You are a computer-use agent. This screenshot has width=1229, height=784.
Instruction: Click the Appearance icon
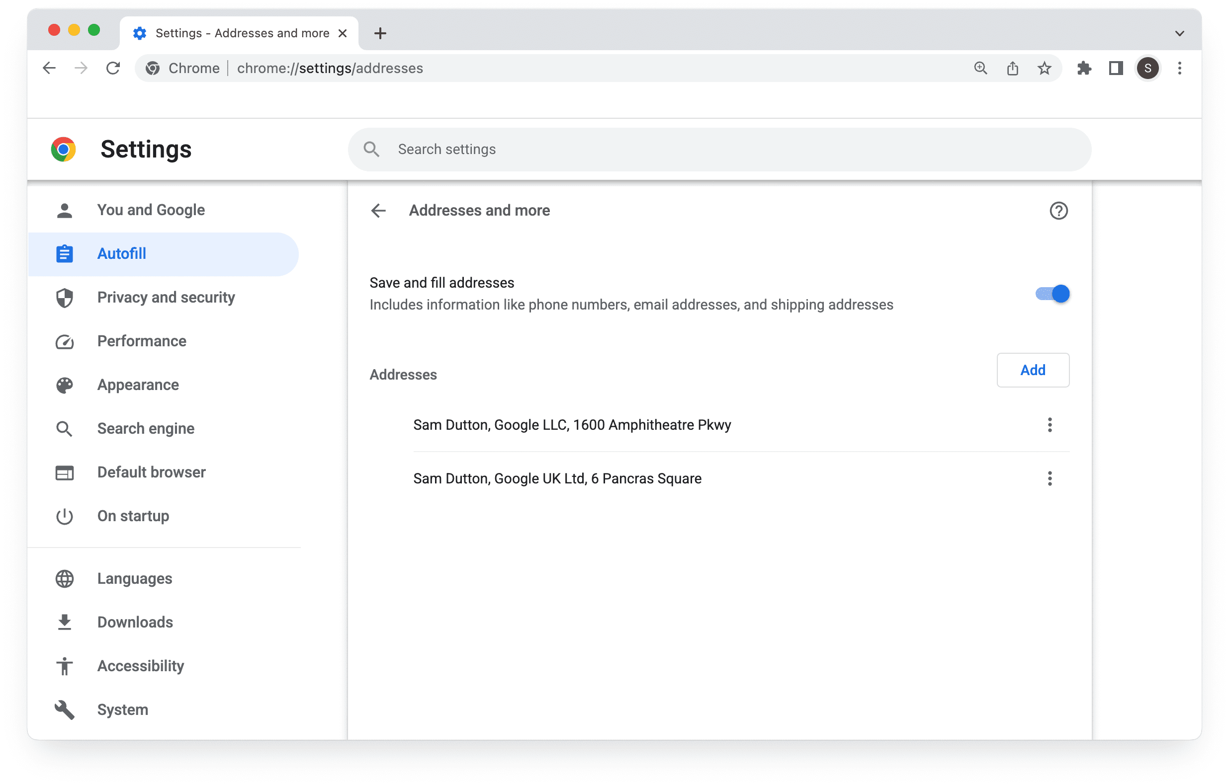tap(65, 385)
